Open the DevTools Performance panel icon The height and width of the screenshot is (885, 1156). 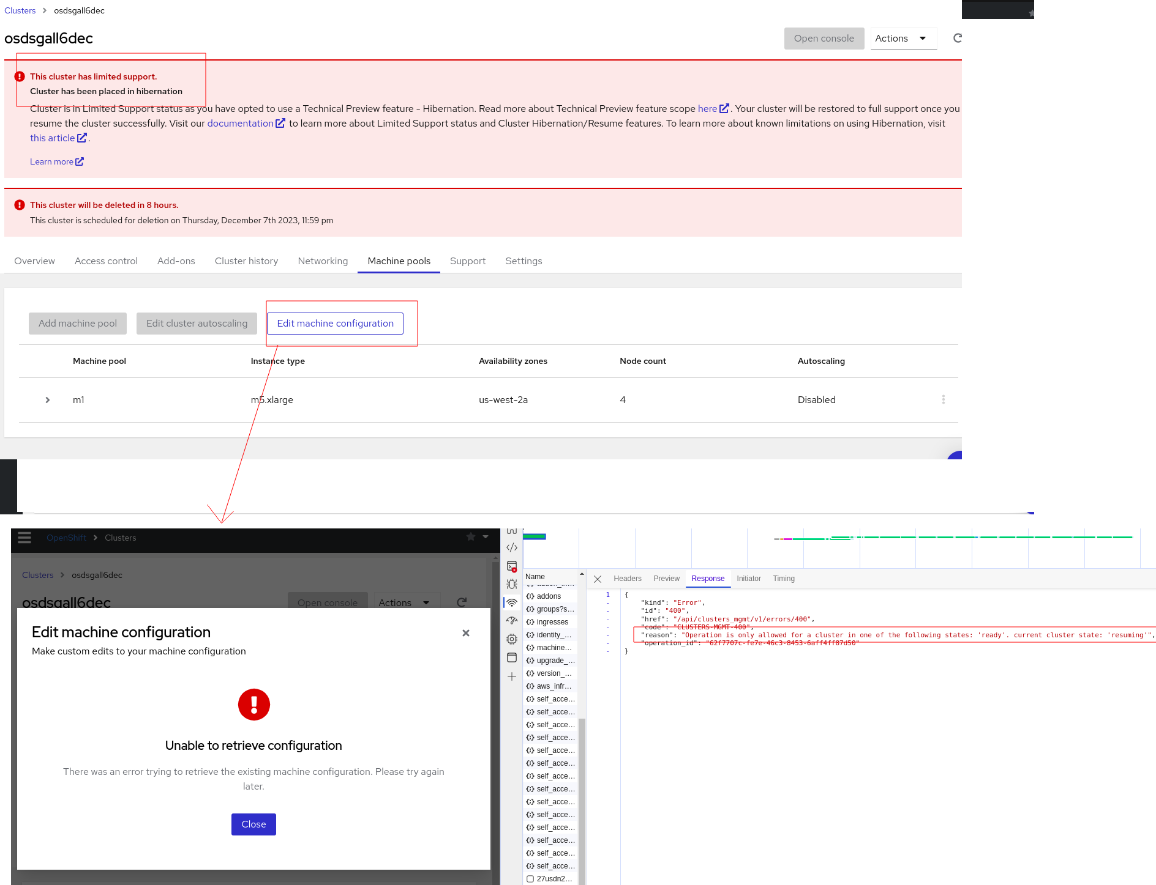click(x=512, y=621)
